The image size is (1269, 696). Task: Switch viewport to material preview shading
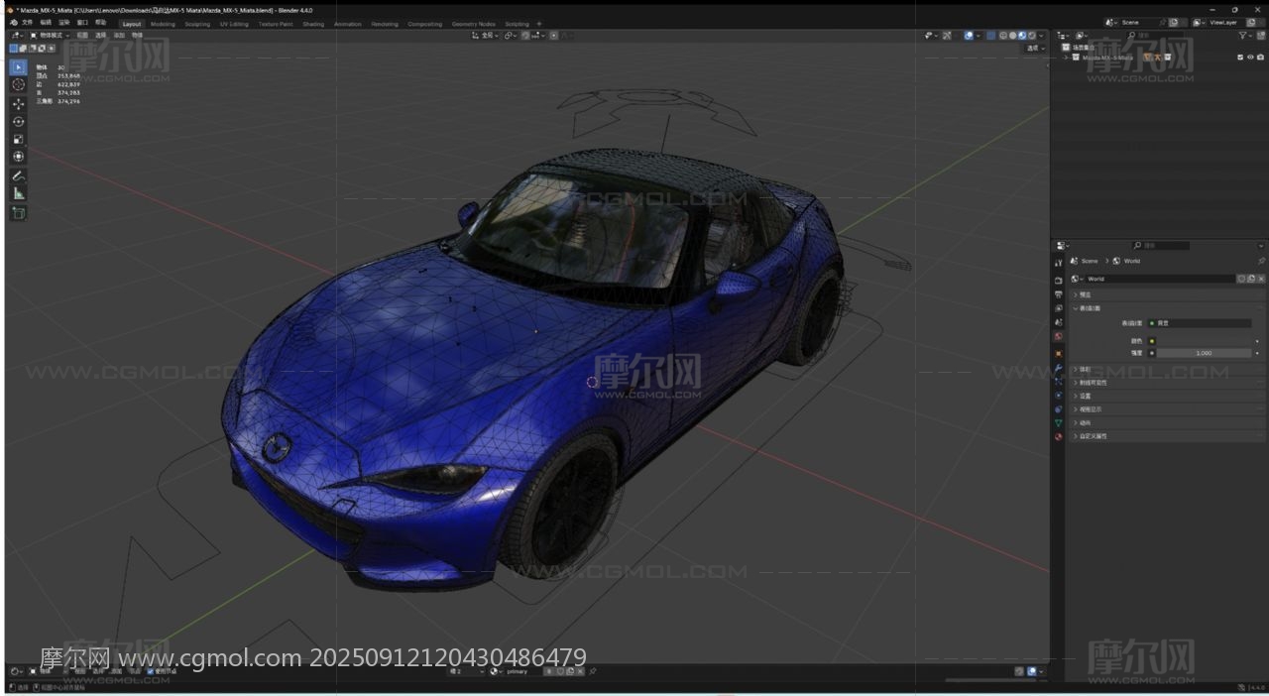tap(1023, 36)
